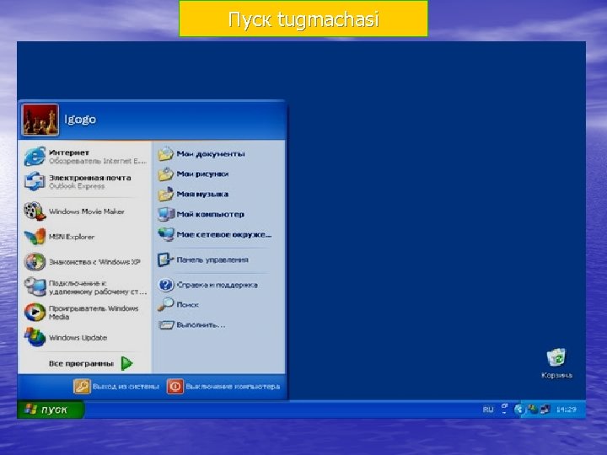Click the пуск Start button
The image size is (607, 455).
point(51,409)
